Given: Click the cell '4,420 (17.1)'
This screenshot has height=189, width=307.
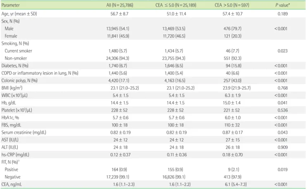Looking at the screenshot, I should tap(119, 81).
